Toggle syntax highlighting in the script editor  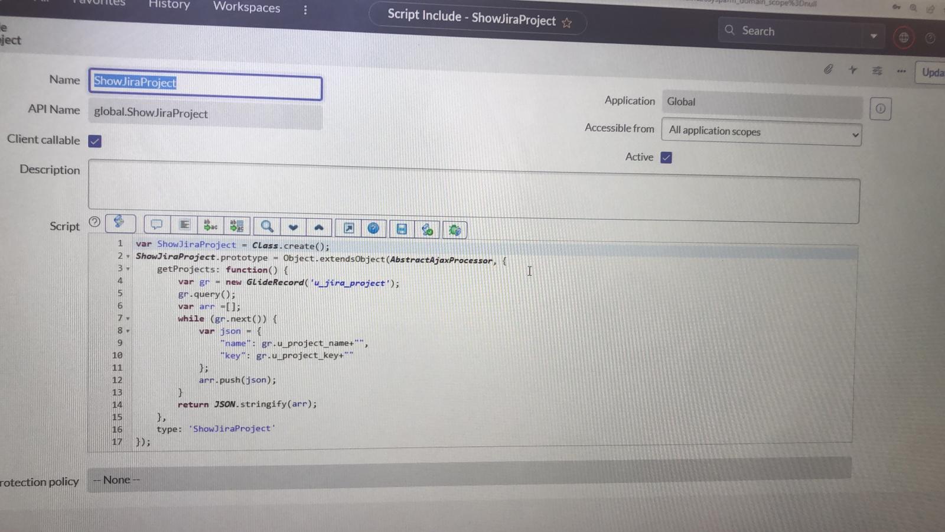coord(120,223)
